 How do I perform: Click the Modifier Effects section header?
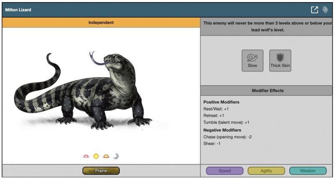coord(267,91)
